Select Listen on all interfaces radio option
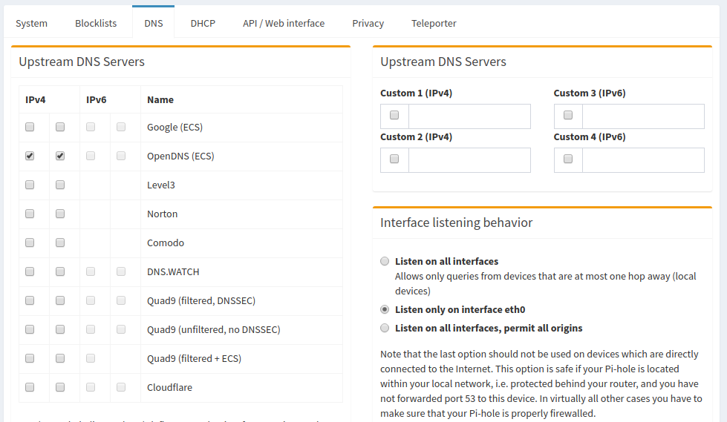Screen dimensions: 727x422 (x=385, y=262)
